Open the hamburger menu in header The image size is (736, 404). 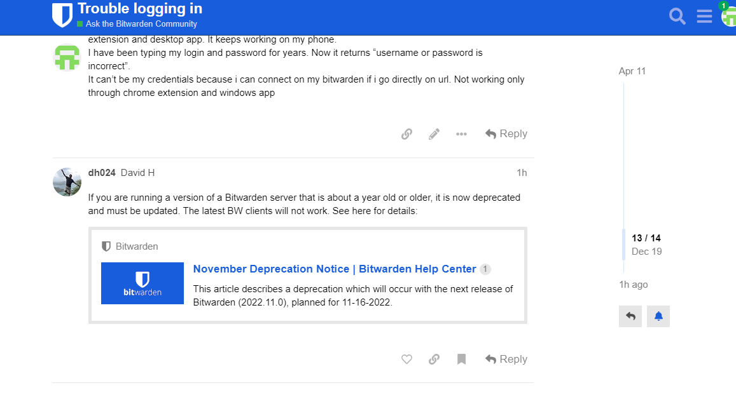(x=704, y=17)
